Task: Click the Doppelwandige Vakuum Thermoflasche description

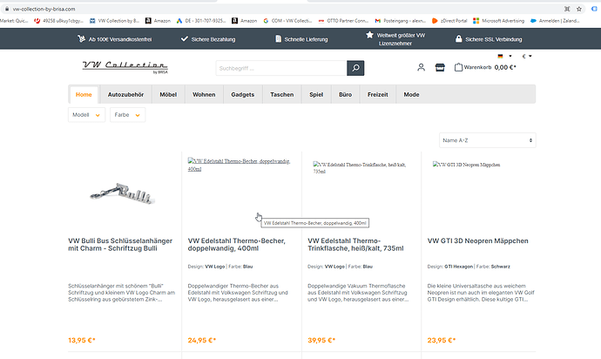Action: tap(358, 292)
